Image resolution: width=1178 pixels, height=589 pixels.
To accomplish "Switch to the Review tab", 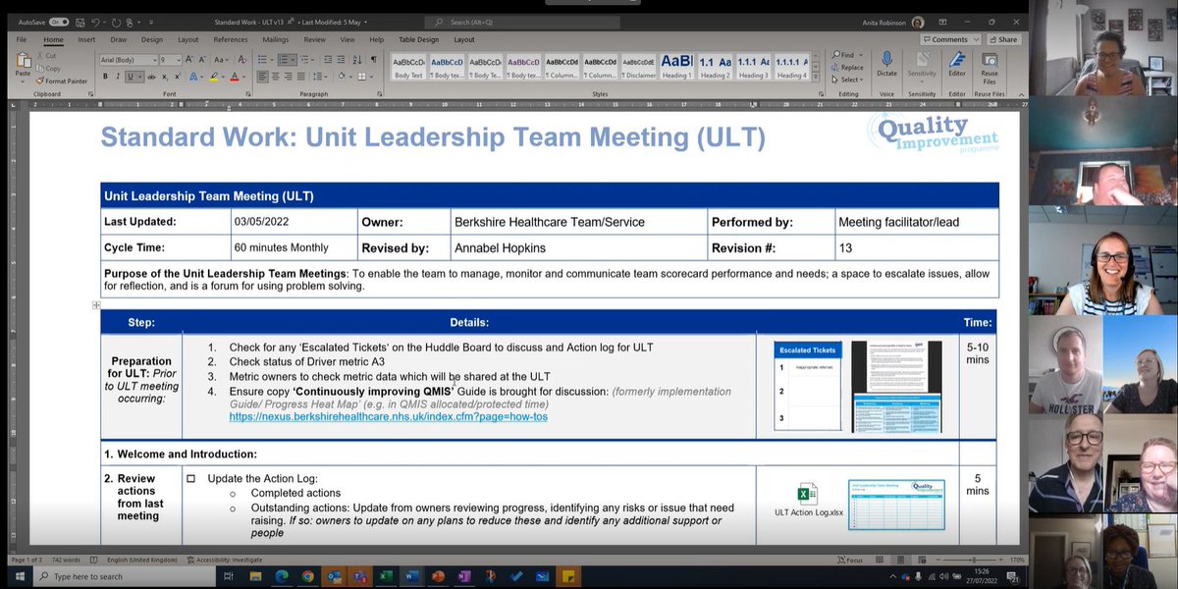I will tap(314, 40).
